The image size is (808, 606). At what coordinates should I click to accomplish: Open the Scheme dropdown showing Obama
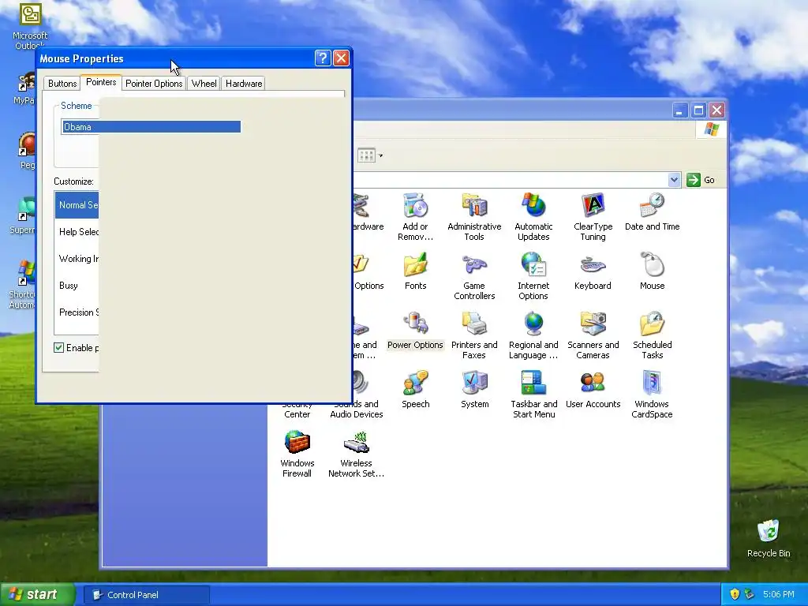click(x=151, y=127)
